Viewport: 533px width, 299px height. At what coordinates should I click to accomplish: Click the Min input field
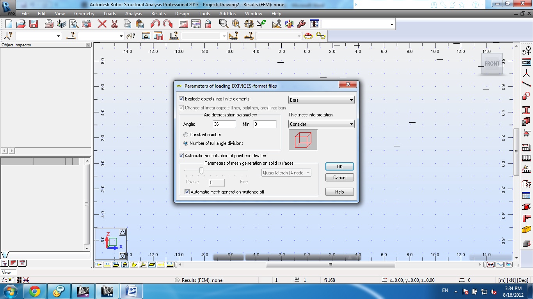tap(265, 124)
